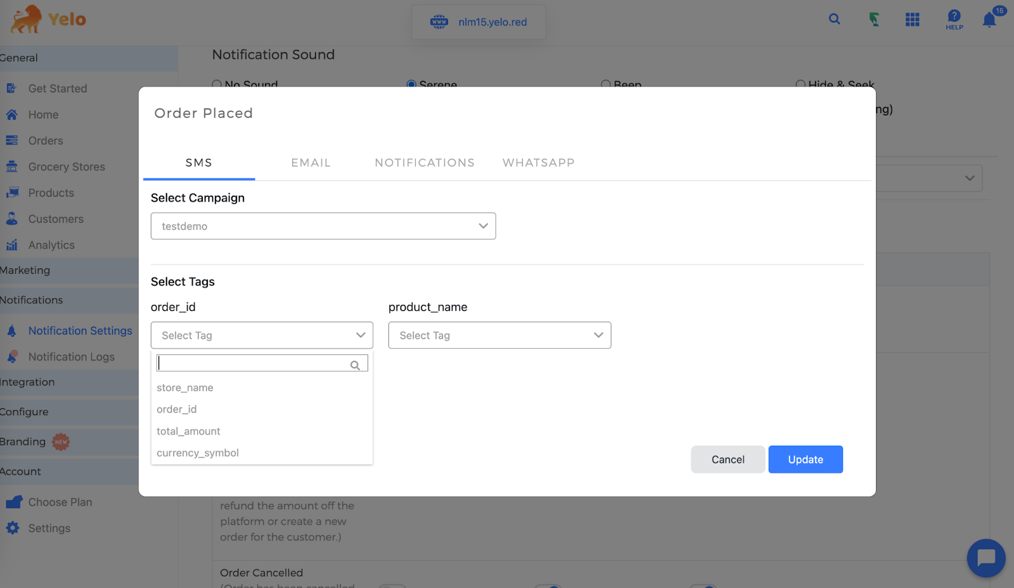This screenshot has height=588, width=1014.
Task: Click the Notification Logs icon
Action: click(12, 356)
